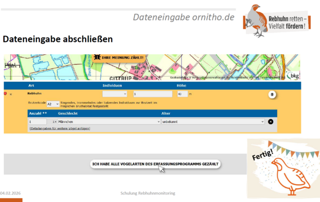Click the red dot icon beside Rebhuhn
320x202 pixels.
5,94
